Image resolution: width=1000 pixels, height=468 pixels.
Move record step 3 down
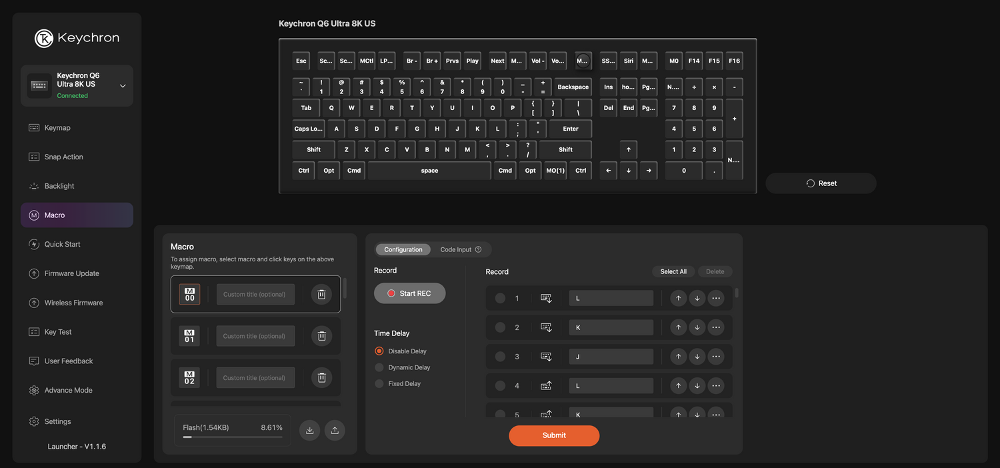click(x=697, y=357)
